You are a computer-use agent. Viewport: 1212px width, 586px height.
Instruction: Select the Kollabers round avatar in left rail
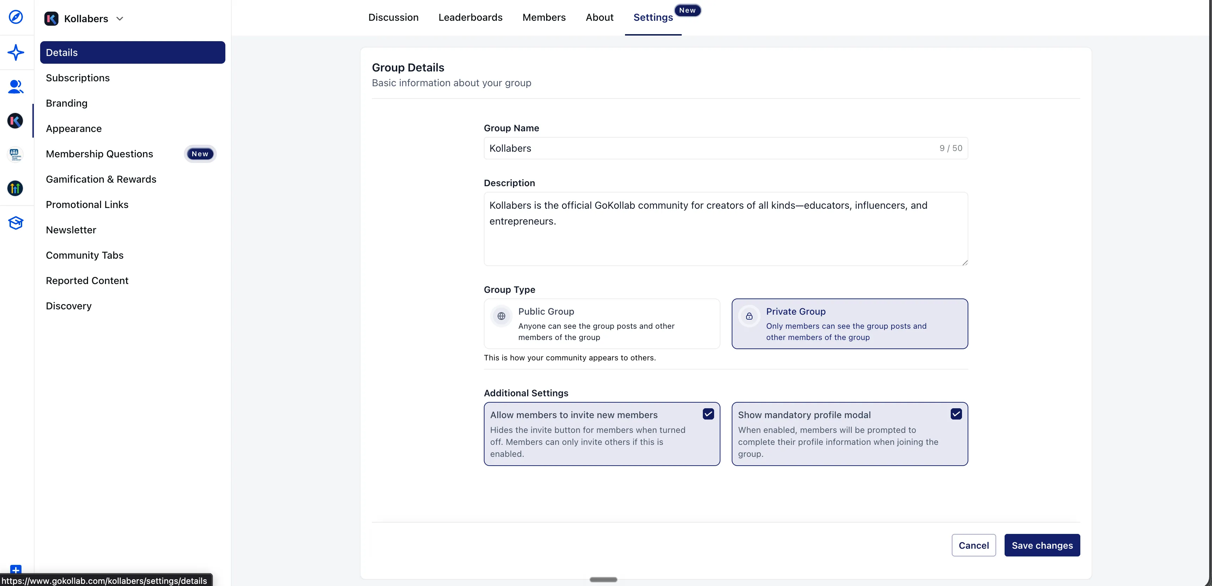pos(15,121)
